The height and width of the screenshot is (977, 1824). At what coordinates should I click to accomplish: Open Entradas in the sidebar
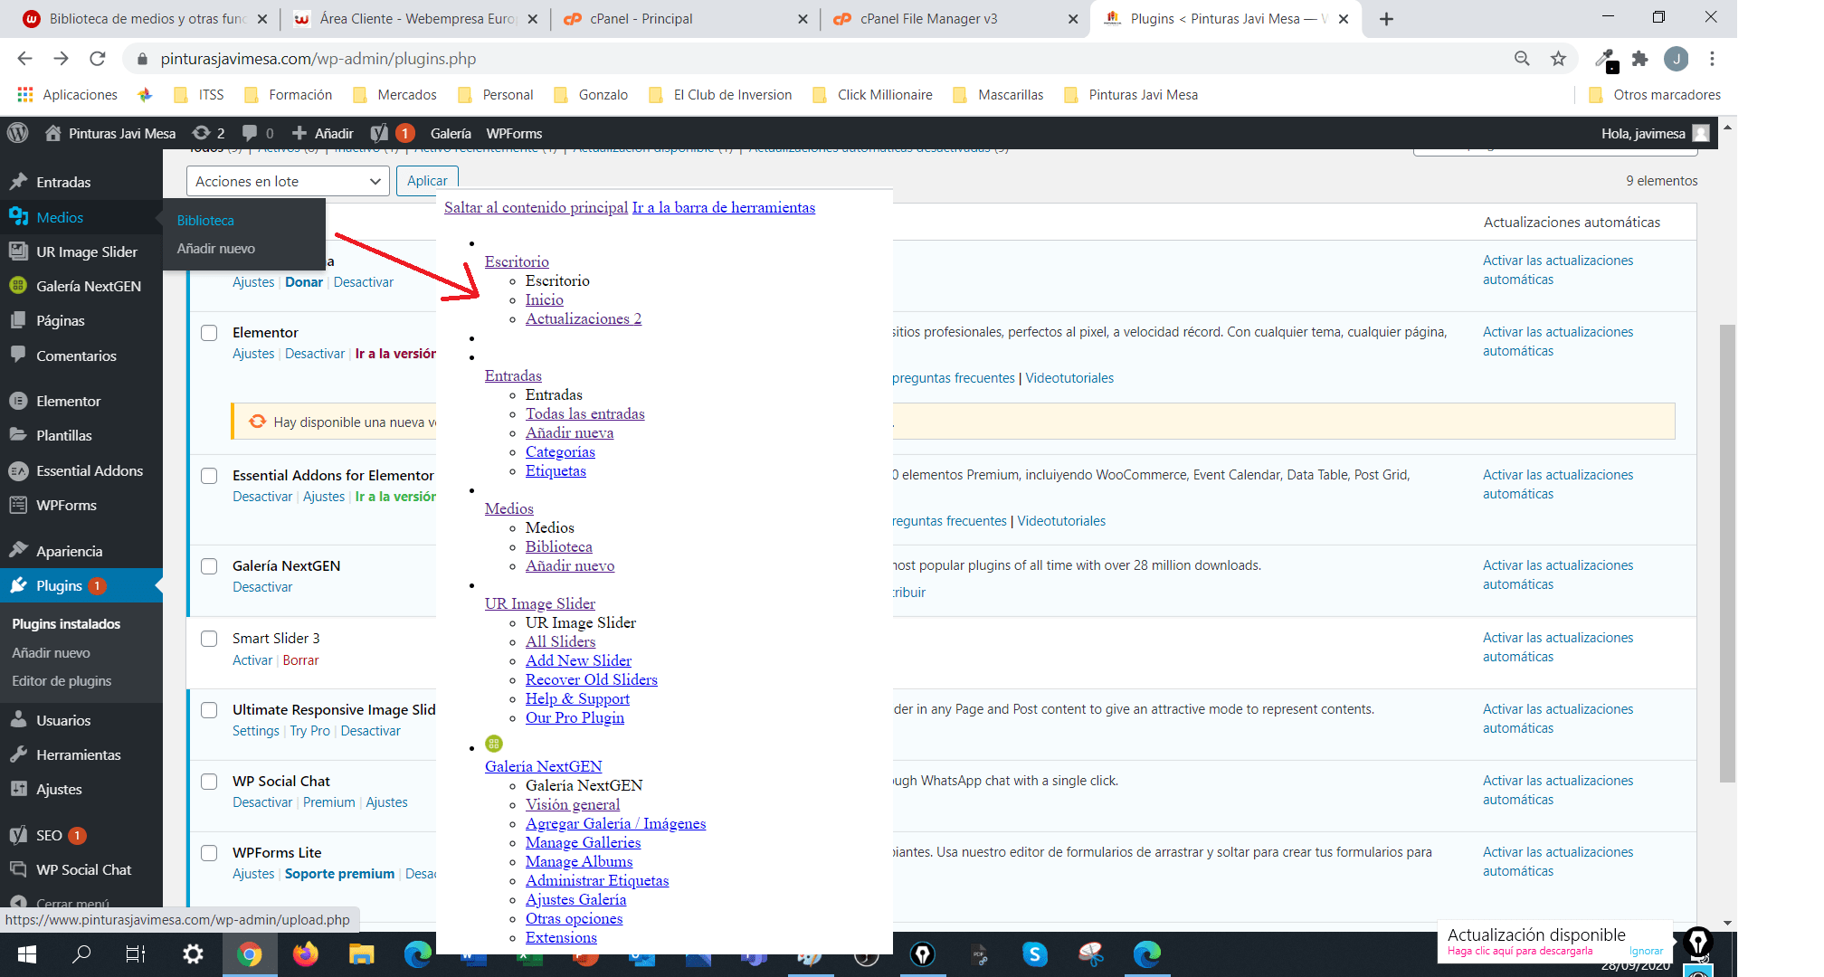point(63,182)
